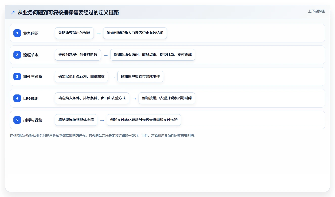Select the step 5 number badge

click(17, 120)
